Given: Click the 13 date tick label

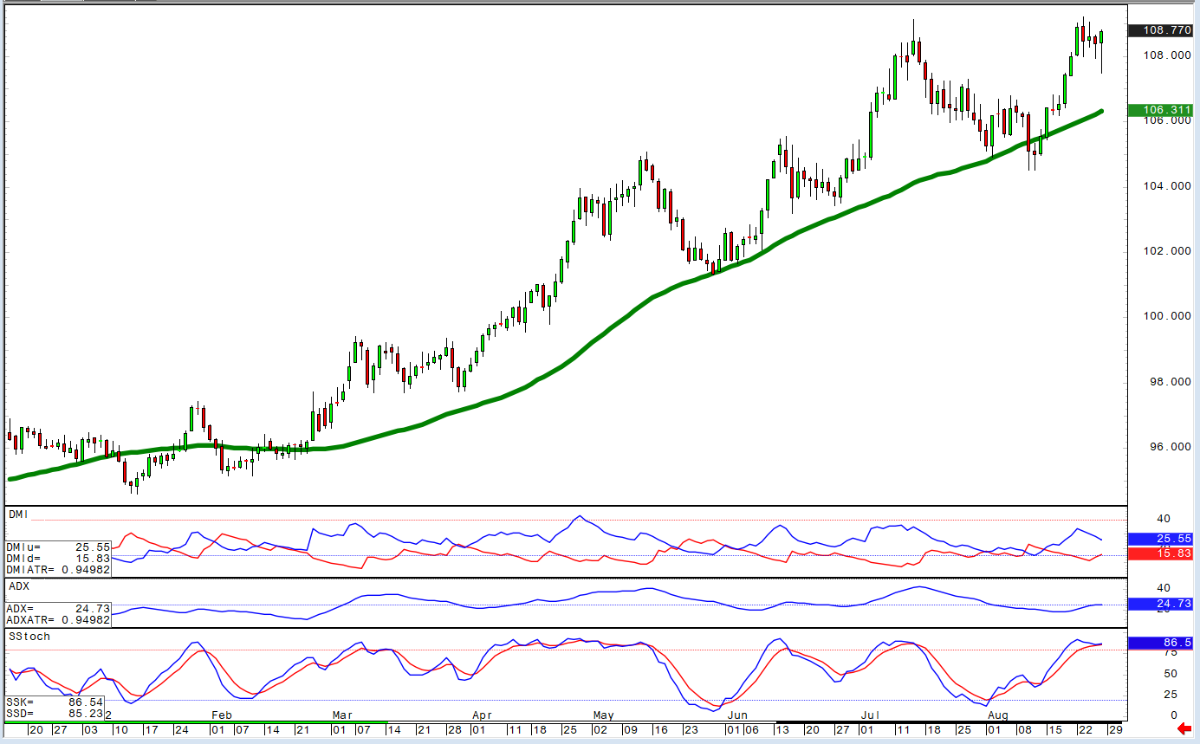Looking at the screenshot, I should 784,729.
